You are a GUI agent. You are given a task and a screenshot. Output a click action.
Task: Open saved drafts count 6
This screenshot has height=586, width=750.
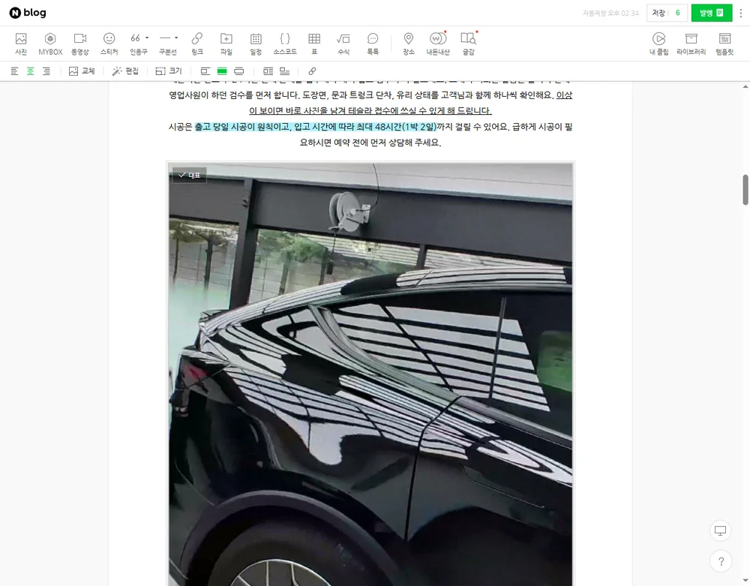tap(678, 13)
